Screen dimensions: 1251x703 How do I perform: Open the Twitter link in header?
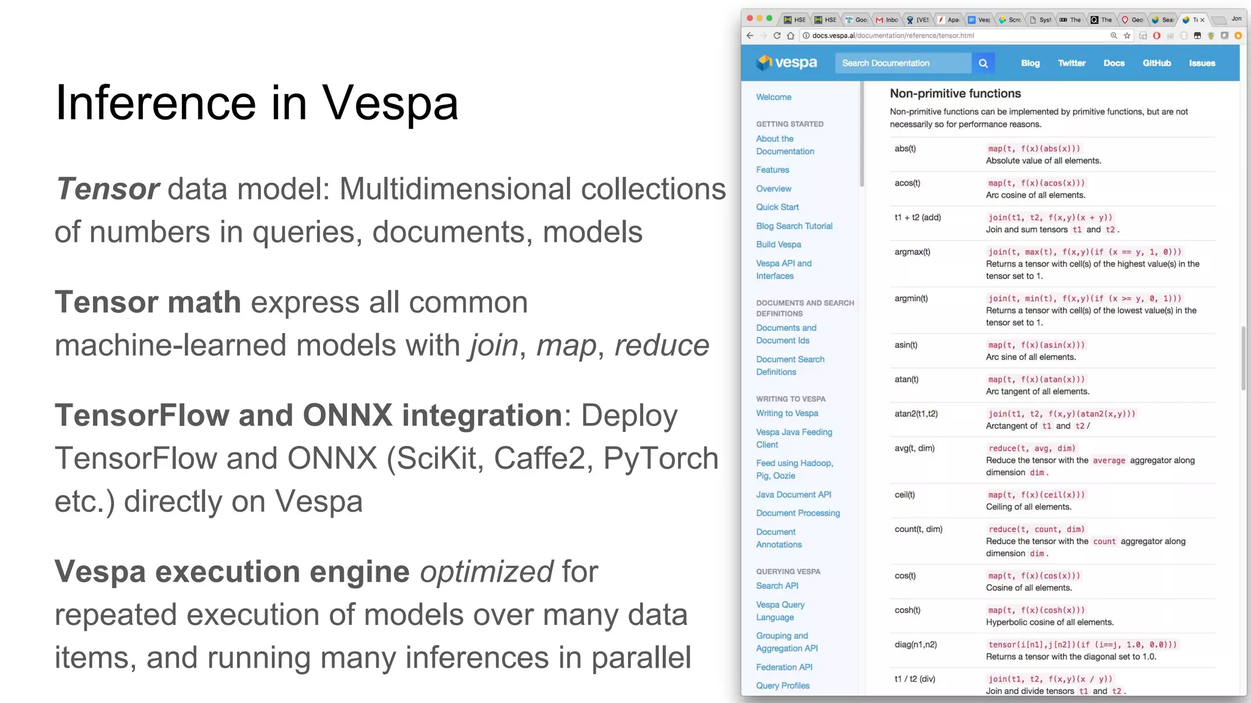click(1071, 63)
